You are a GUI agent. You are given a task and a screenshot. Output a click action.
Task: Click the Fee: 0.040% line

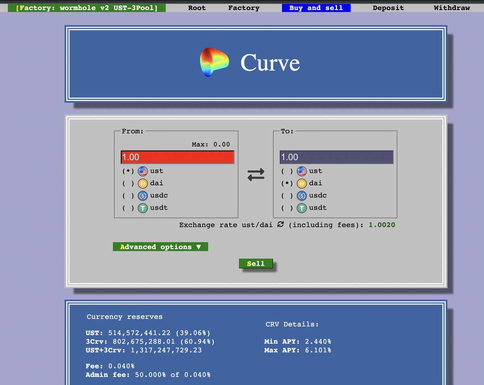(110, 366)
